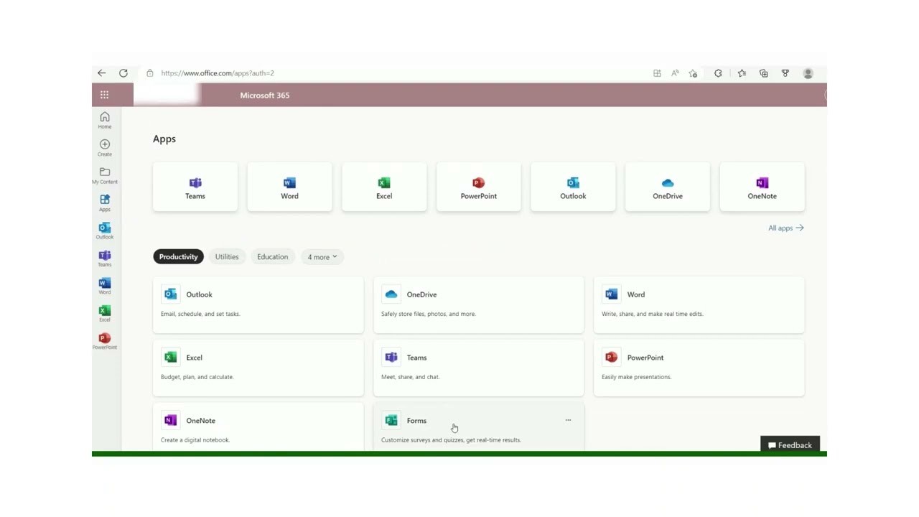Add page to favorites star icon
919x517 pixels.
[x=693, y=73]
